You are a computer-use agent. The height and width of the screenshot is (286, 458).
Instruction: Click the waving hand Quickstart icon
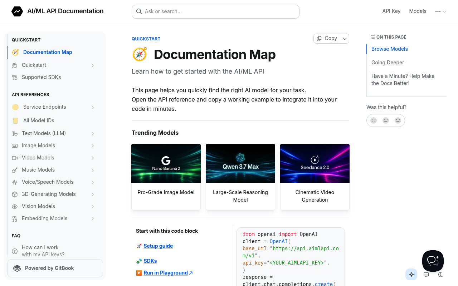pyautogui.click(x=15, y=65)
